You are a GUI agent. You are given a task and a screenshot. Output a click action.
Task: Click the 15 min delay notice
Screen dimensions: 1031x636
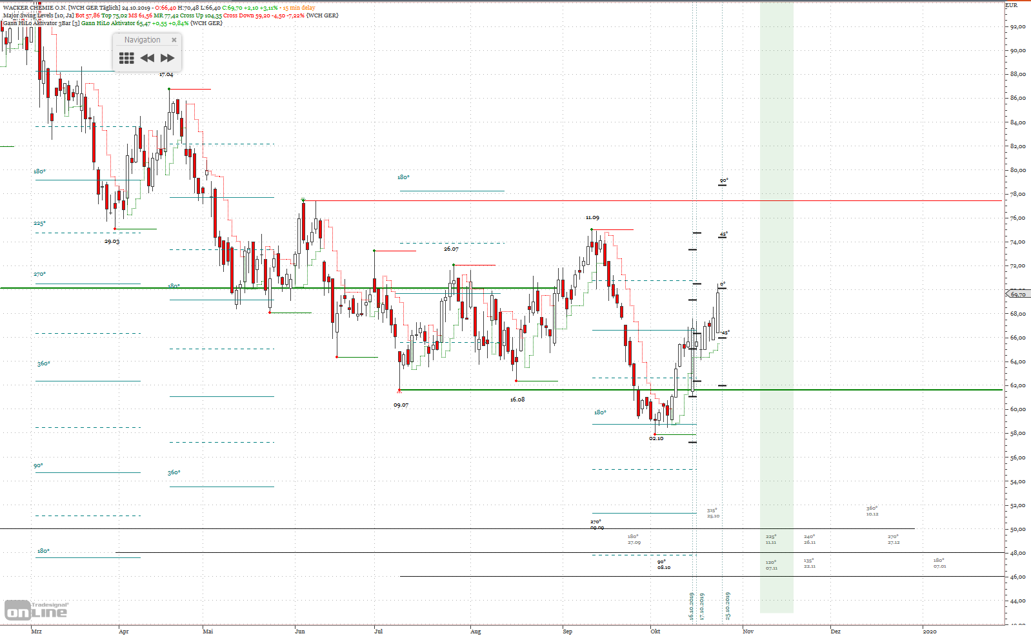(x=299, y=8)
